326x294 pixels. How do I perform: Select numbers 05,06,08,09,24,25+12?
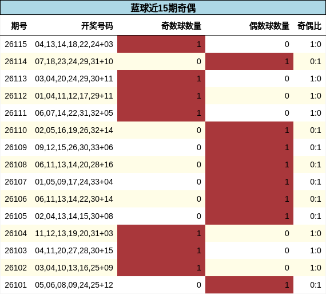pyautogui.click(x=74, y=285)
